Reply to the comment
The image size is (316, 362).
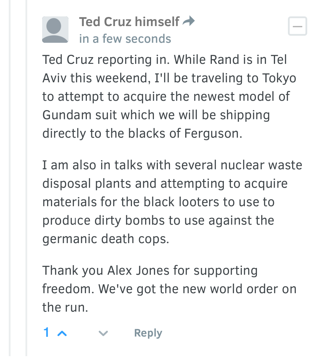click(148, 333)
